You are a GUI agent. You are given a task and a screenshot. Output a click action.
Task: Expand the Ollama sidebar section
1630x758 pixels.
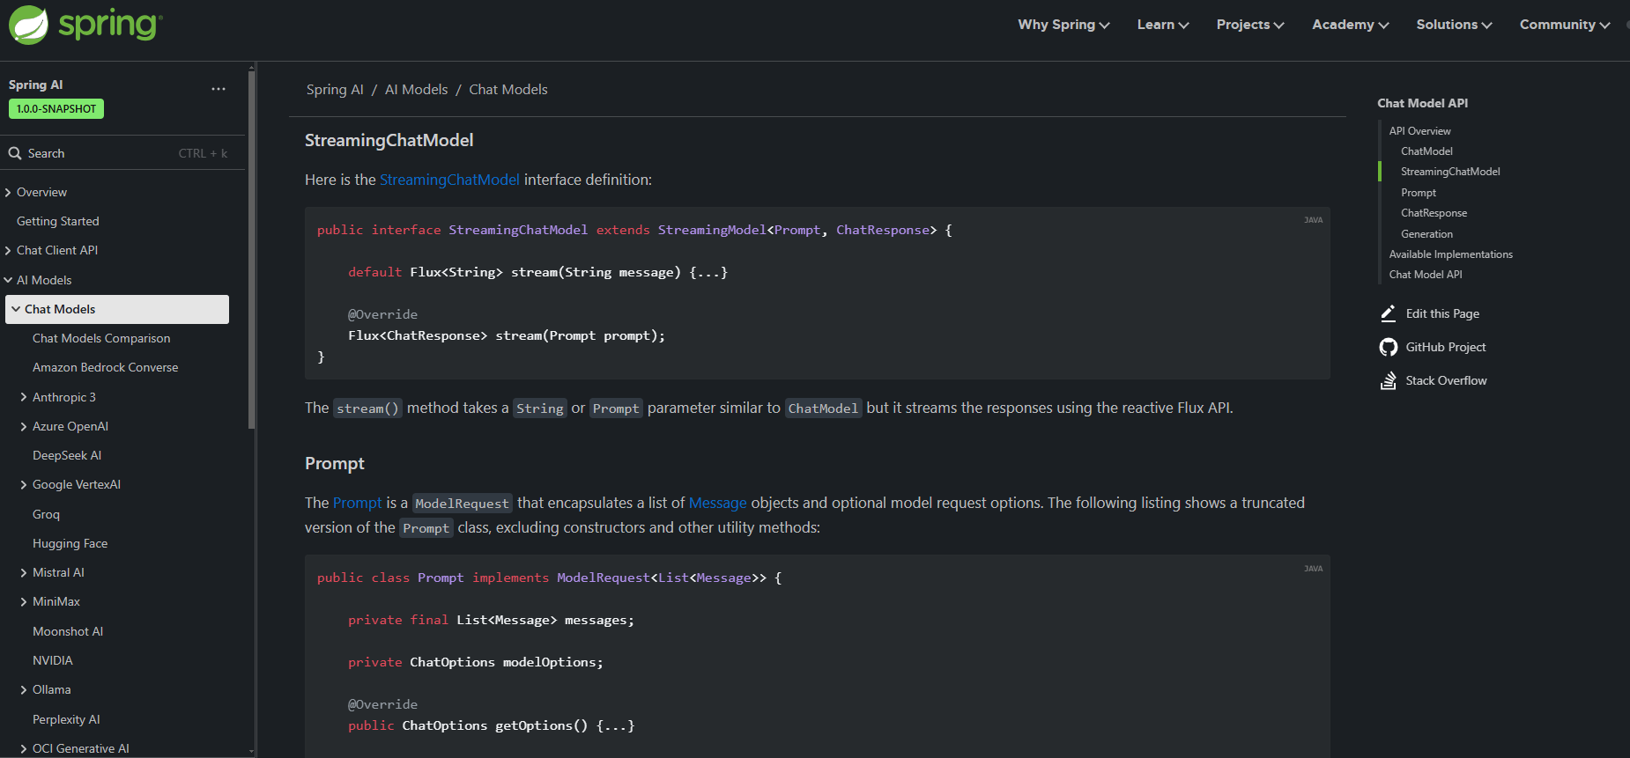24,689
